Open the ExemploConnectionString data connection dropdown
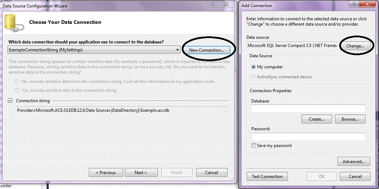379x189 pixels. pos(178,50)
